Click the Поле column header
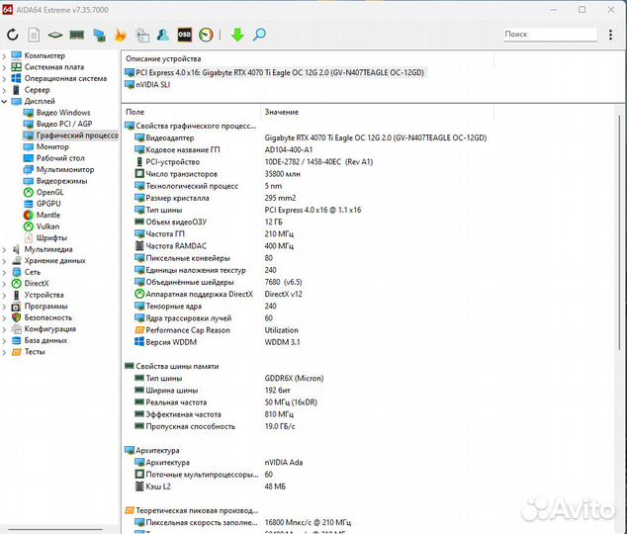Screen dimensions: 627x534 click(135, 112)
